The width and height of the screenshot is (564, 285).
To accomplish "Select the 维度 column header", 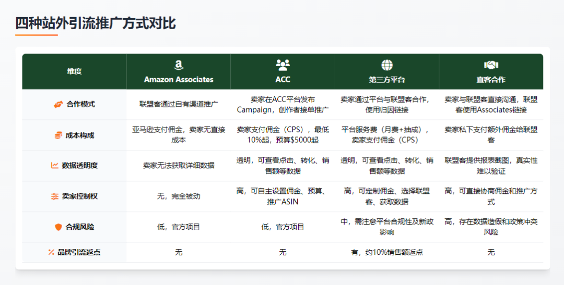I will pyautogui.click(x=75, y=71).
